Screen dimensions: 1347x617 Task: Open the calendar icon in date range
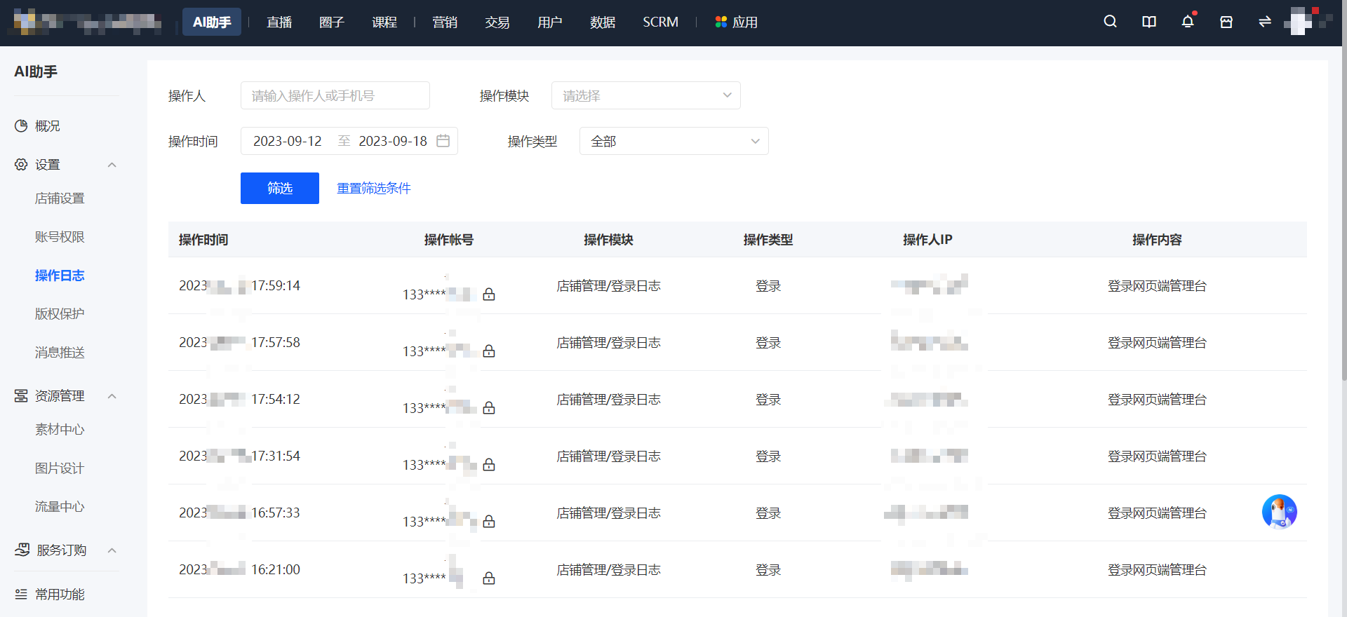tap(443, 141)
